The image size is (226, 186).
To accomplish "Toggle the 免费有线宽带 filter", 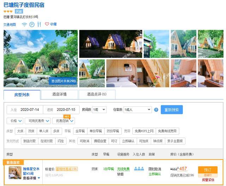I will pyautogui.click(x=167, y=131).
